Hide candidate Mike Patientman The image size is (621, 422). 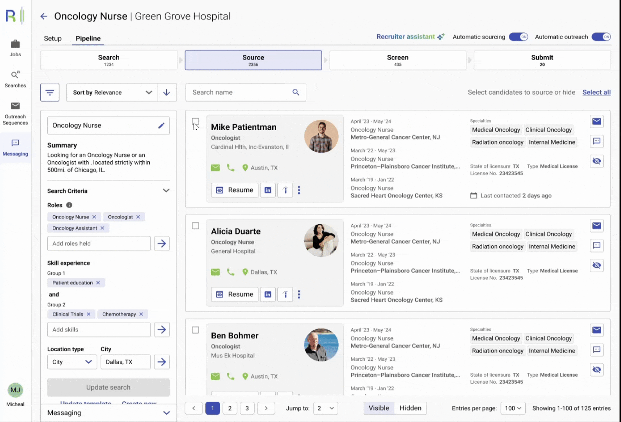596,161
